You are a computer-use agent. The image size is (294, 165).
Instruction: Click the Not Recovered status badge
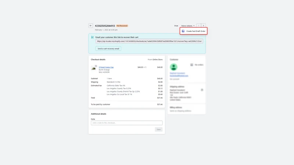(x=122, y=26)
